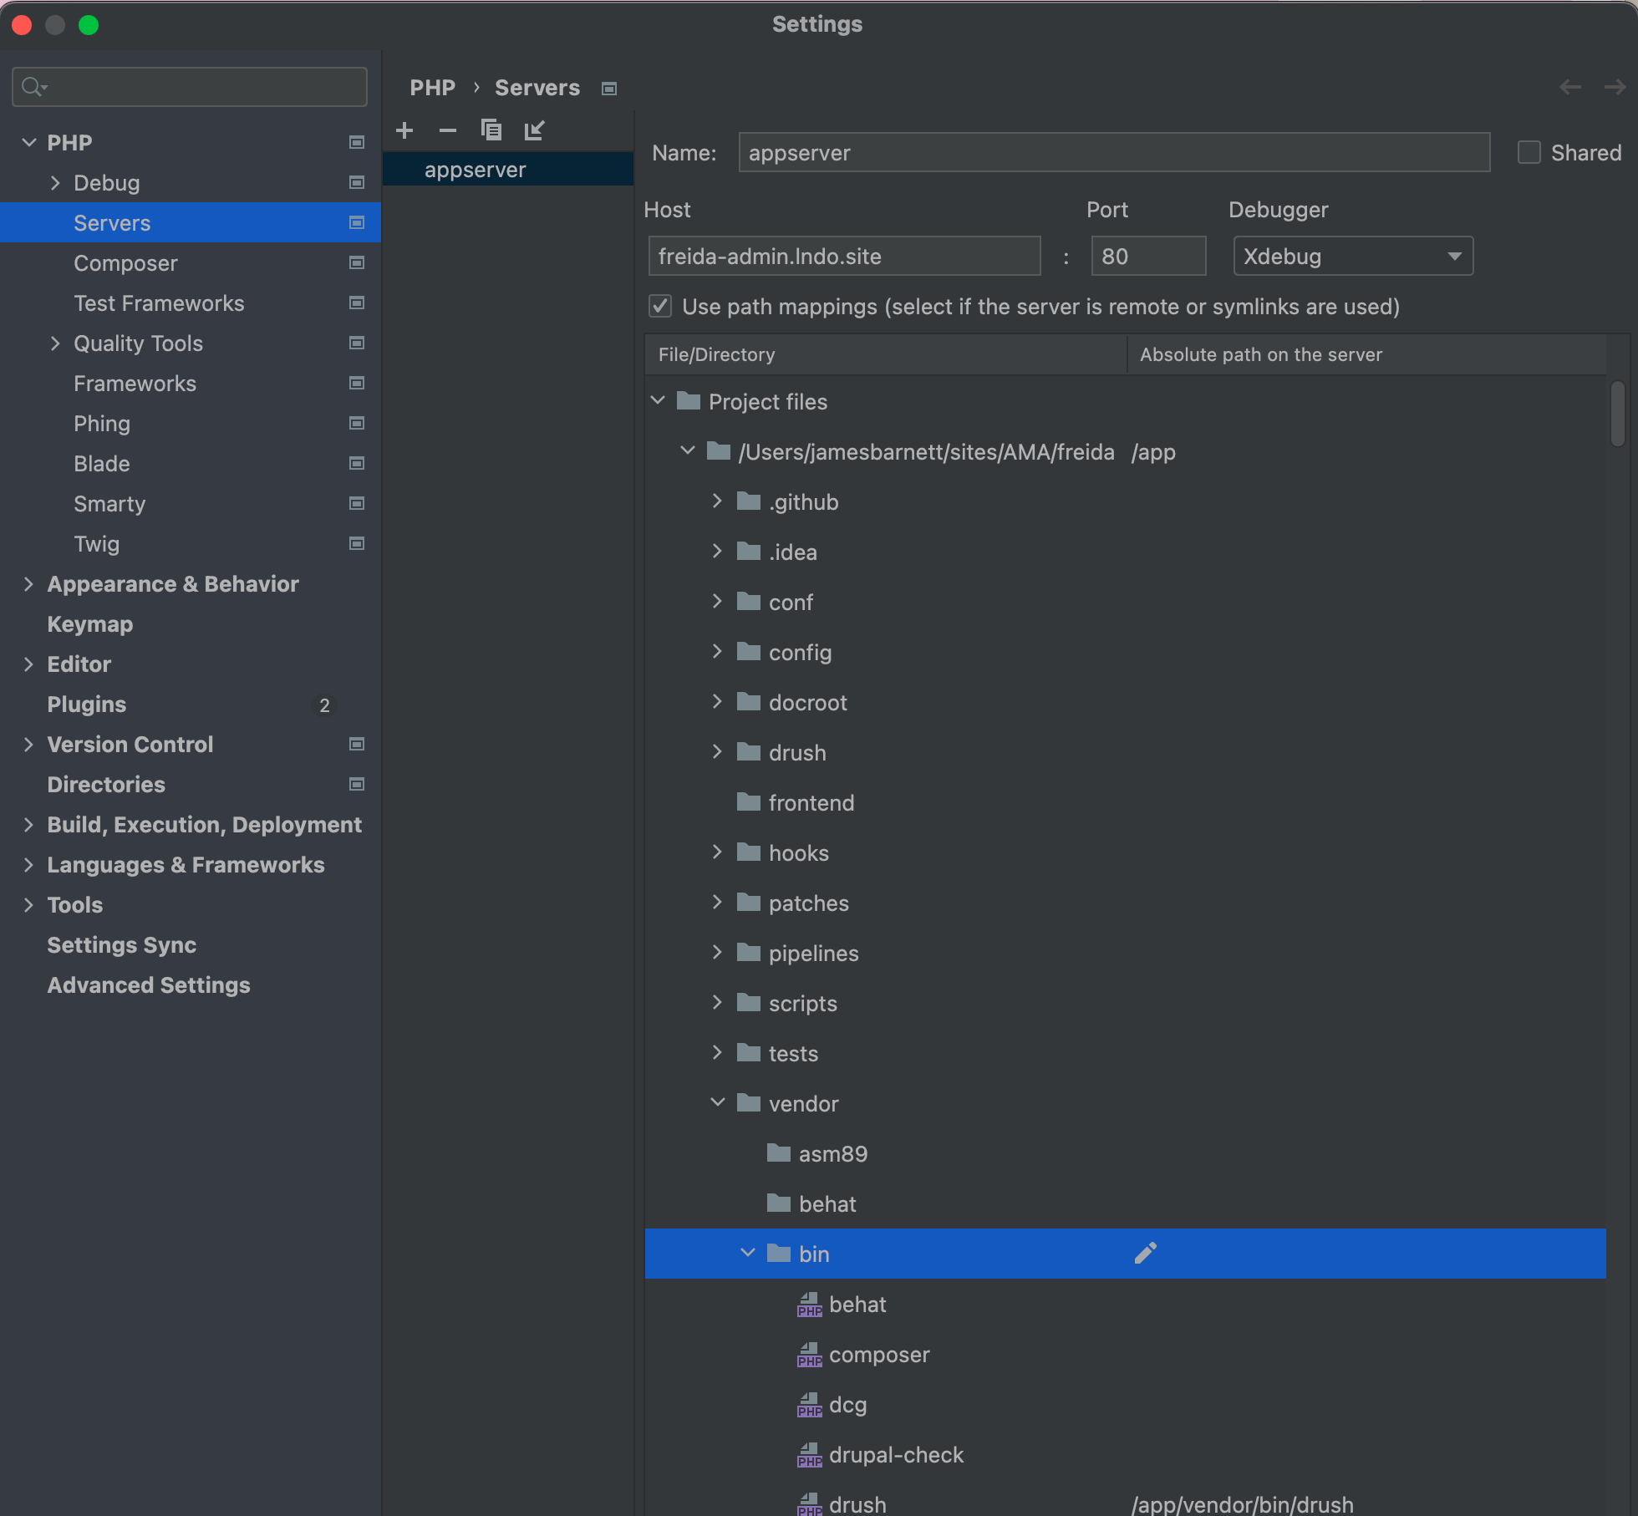Viewport: 1638px width, 1516px height.
Task: Click the navigate back arrow icon
Action: pyautogui.click(x=1571, y=89)
